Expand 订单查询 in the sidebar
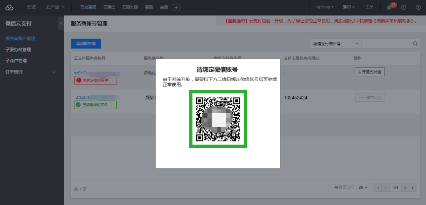Image resolution: width=426 pixels, height=205 pixels. click(x=30, y=72)
